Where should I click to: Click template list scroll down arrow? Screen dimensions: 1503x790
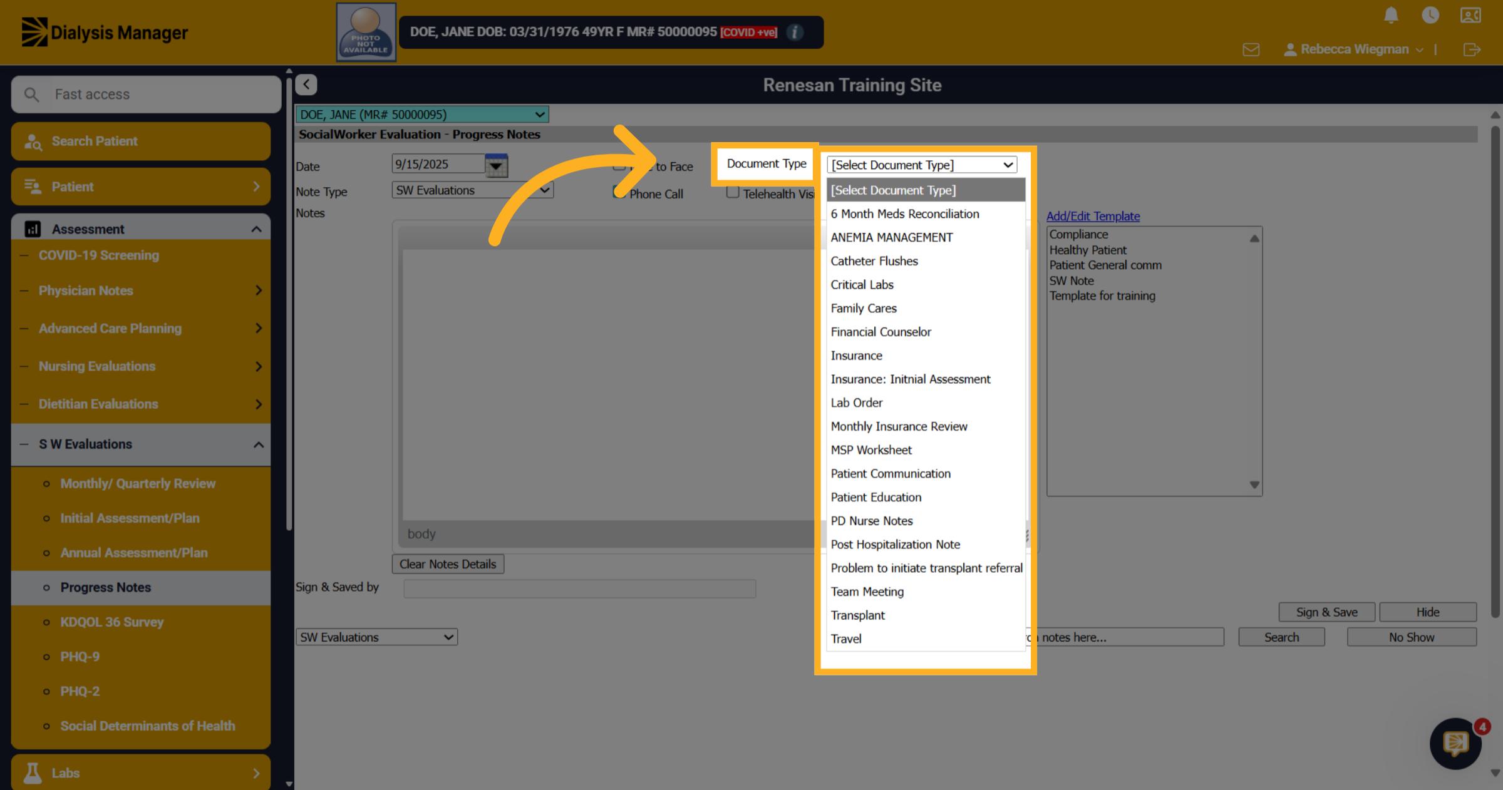[x=1254, y=485]
